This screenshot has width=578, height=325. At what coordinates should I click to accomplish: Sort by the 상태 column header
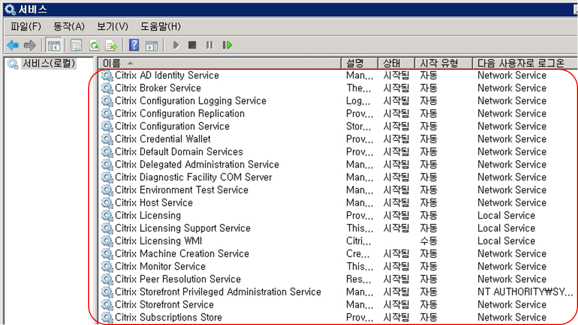tap(397, 63)
